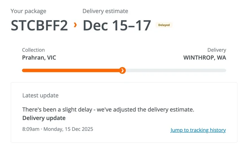
Task: Click the Dec 15–17 delivery estimate date
Action: tap(117, 25)
